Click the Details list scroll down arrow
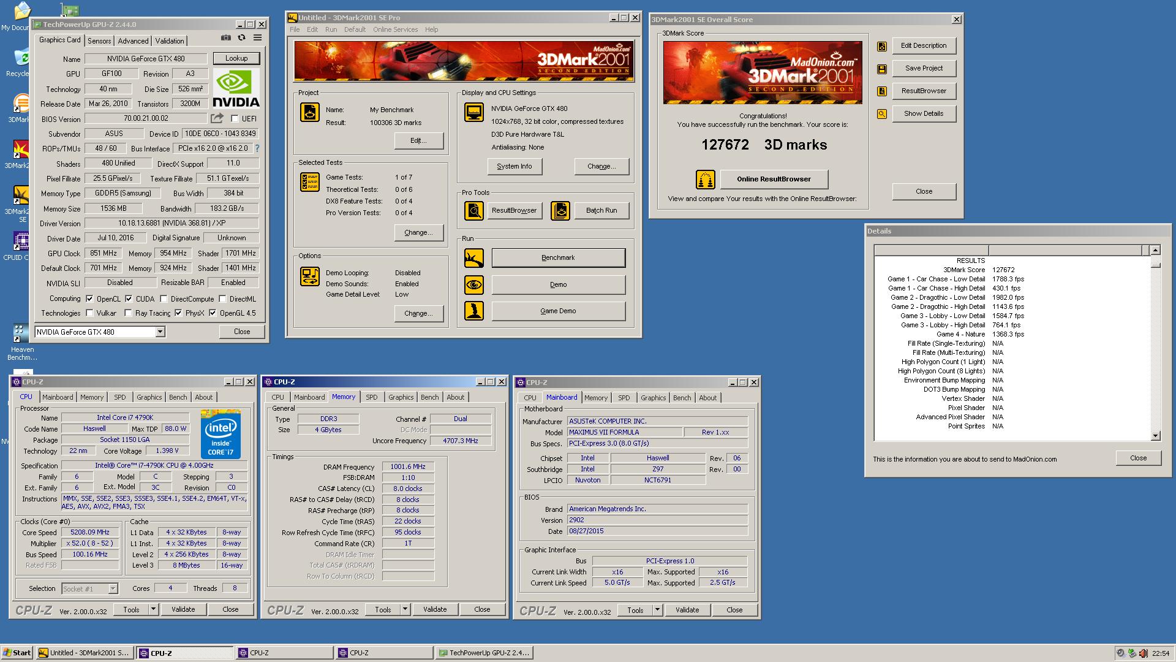 tap(1155, 436)
